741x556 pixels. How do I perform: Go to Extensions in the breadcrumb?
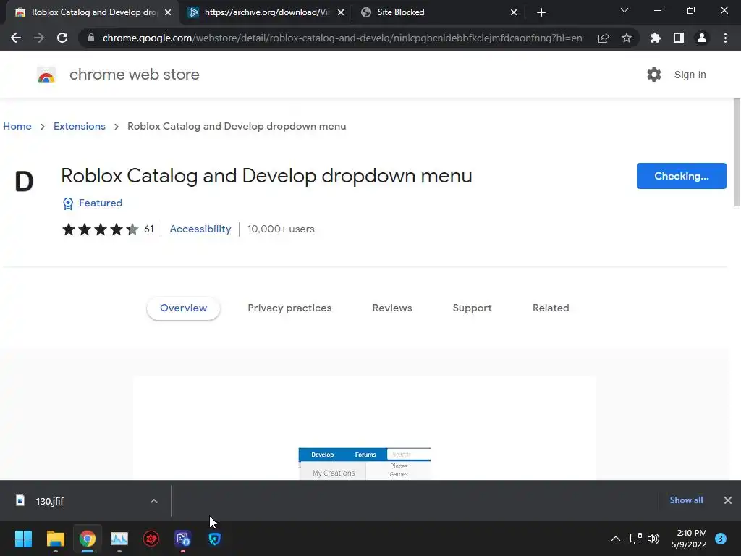[x=80, y=126]
